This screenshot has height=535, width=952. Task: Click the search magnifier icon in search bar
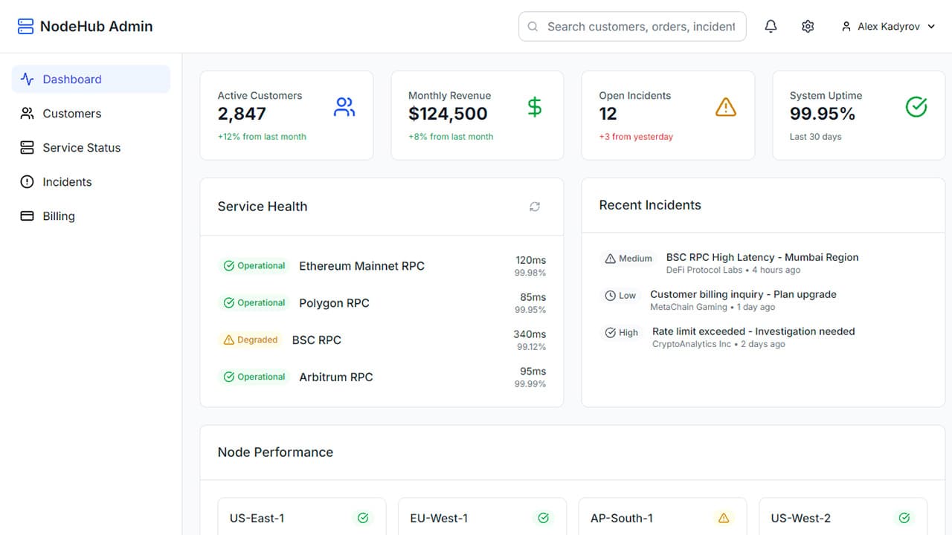(533, 26)
